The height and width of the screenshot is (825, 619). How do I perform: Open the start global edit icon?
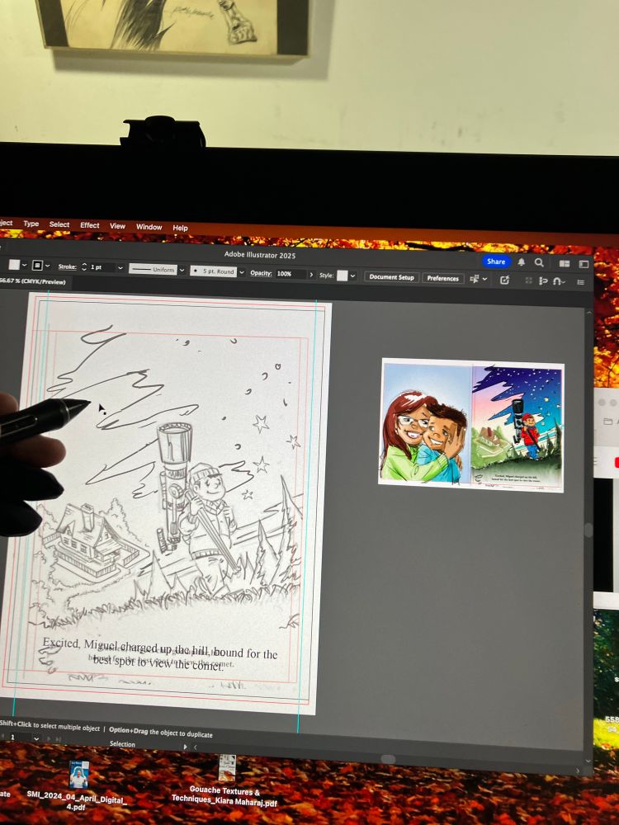559,281
